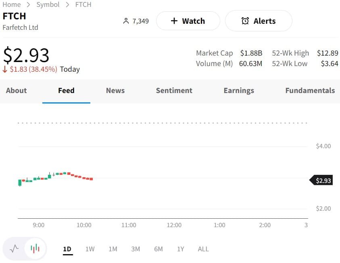Open the Alerts button
The width and height of the screenshot is (340, 263).
click(x=258, y=21)
